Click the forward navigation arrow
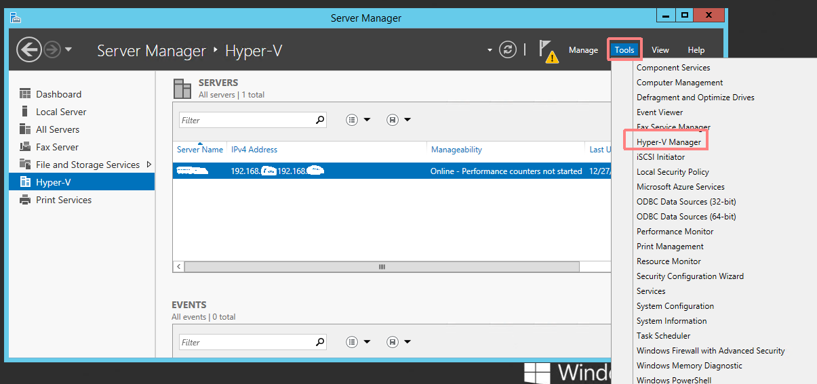Viewport: 817px width, 384px height. [52, 49]
